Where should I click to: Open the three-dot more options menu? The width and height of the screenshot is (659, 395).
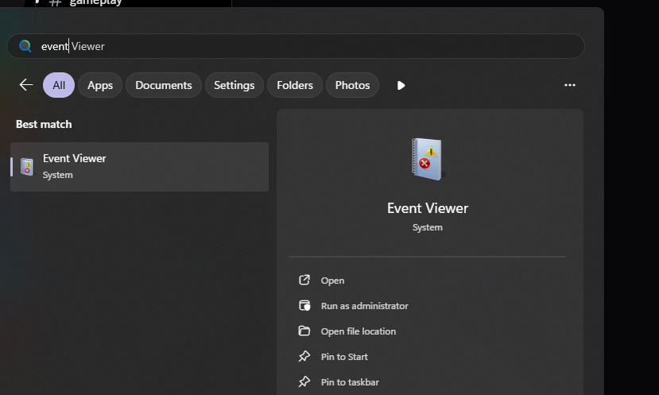(569, 85)
